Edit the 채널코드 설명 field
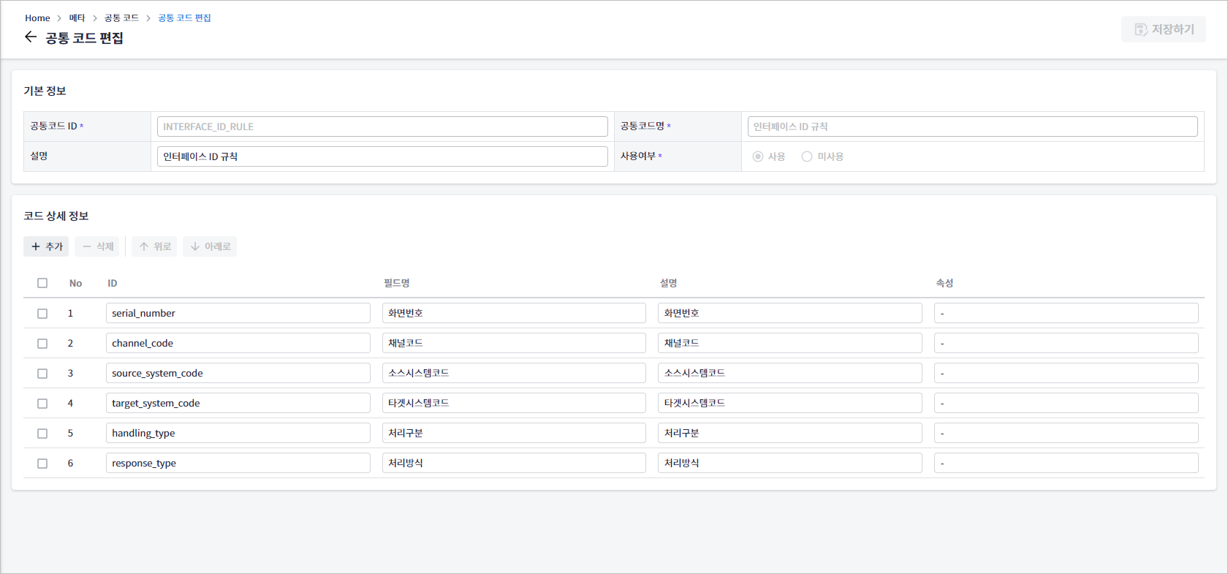1228x574 pixels. [790, 343]
